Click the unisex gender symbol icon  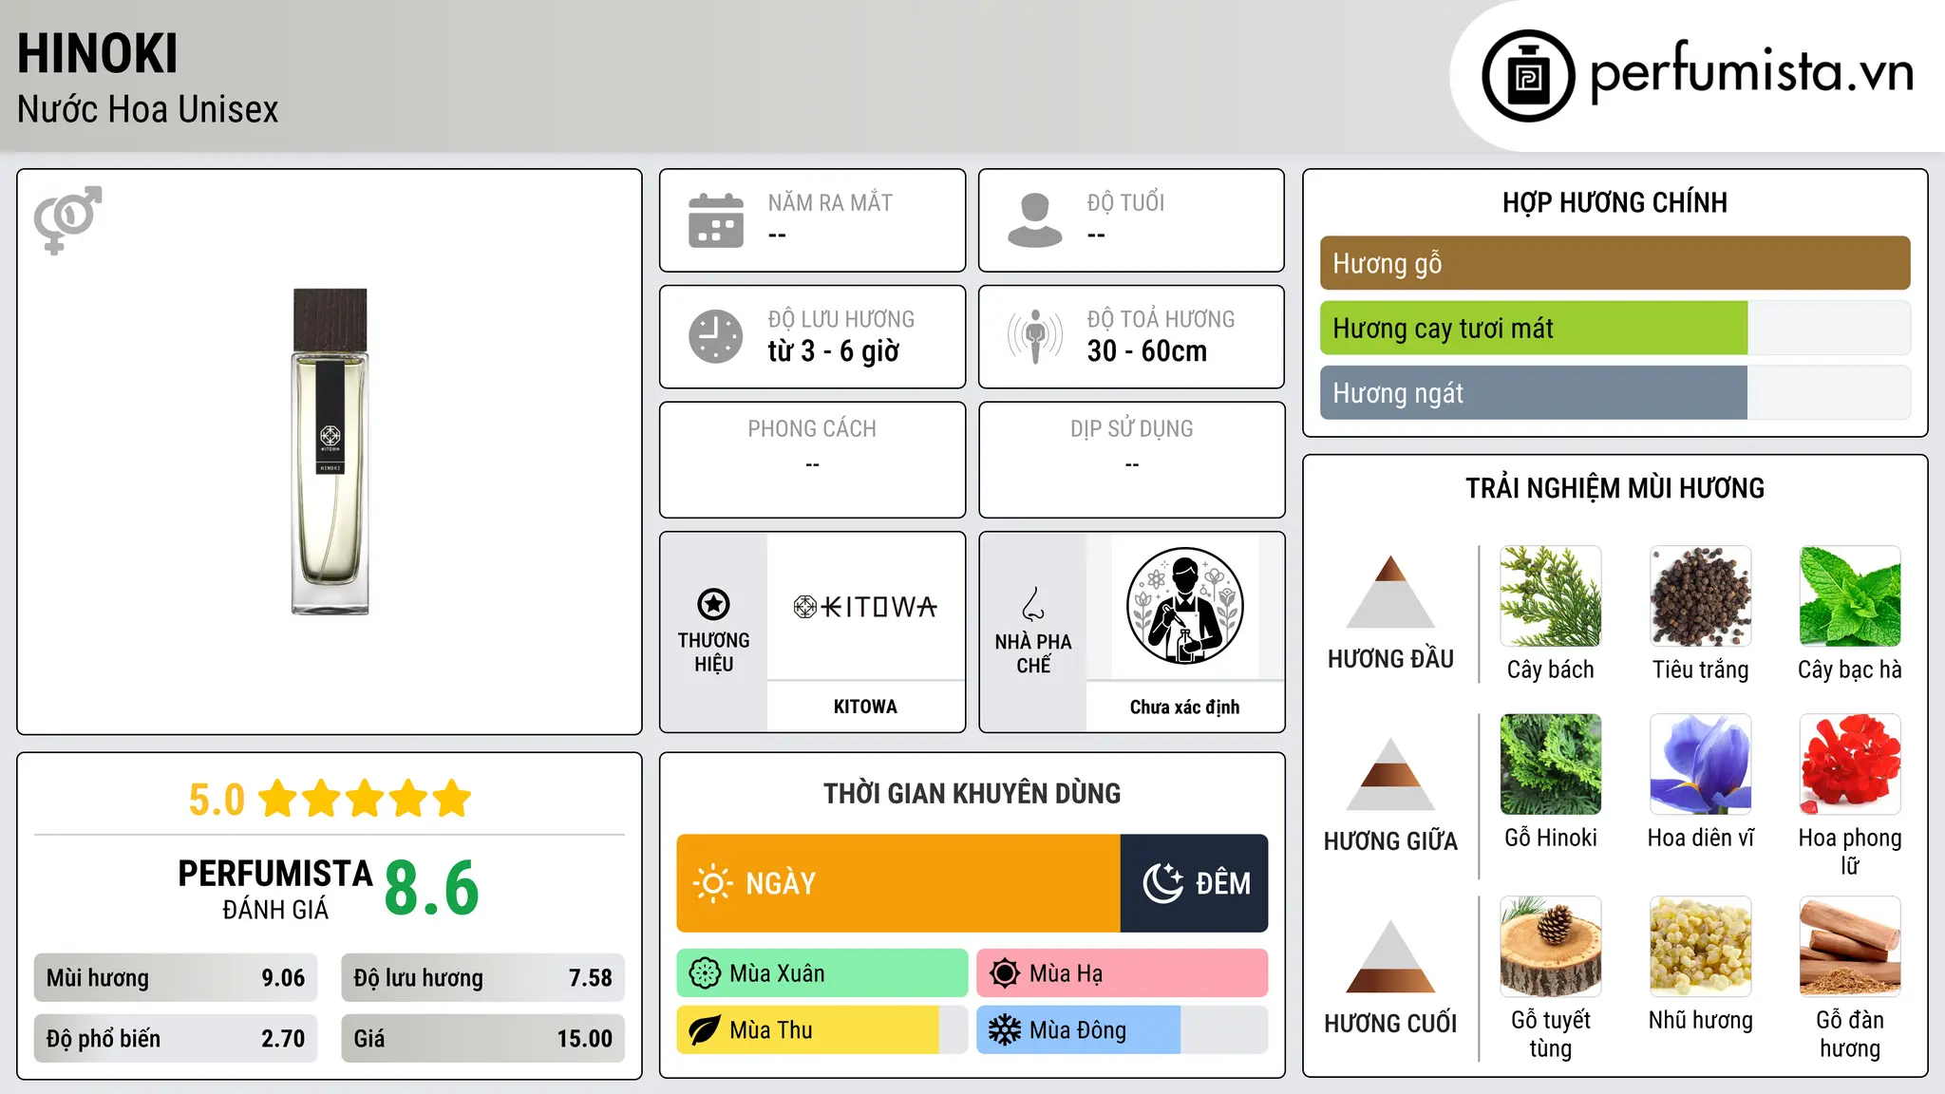click(x=67, y=219)
